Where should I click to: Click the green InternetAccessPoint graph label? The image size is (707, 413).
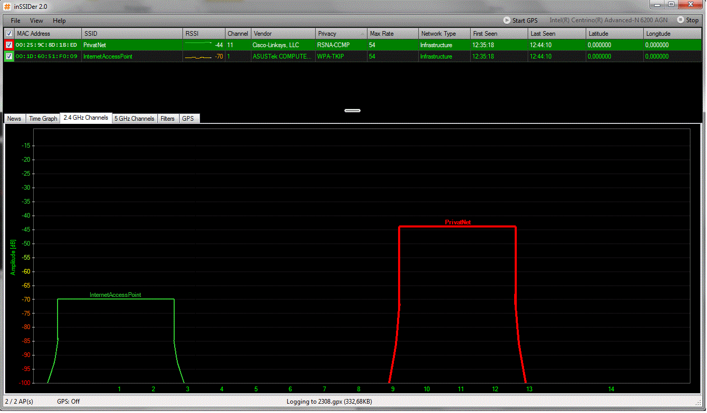coord(115,295)
